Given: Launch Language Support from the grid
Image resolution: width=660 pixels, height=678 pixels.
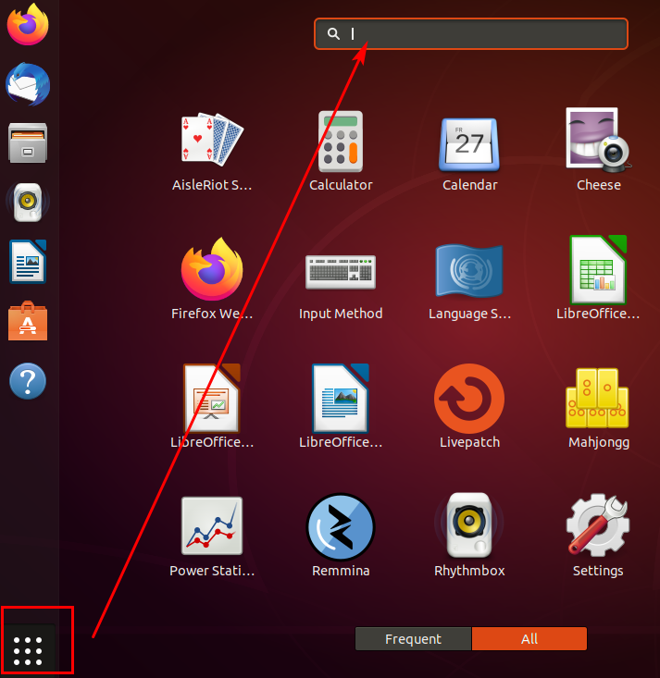Looking at the screenshot, I should point(469,270).
